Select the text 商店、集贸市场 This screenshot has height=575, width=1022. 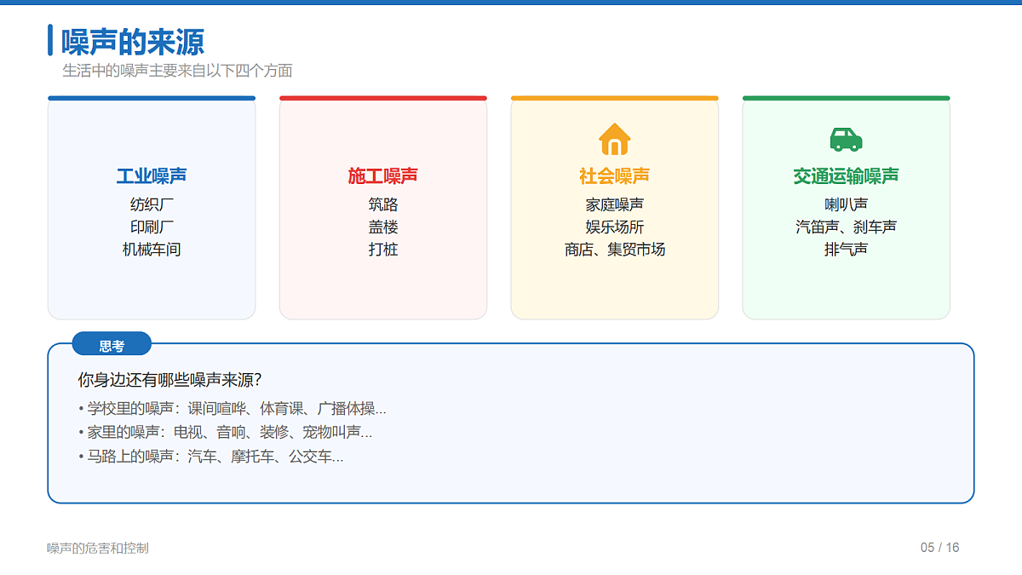point(615,250)
